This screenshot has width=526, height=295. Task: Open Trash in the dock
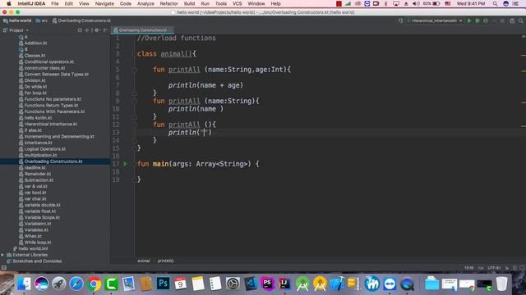point(502,284)
